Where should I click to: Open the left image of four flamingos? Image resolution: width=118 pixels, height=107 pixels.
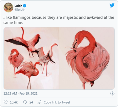coord(31,58)
